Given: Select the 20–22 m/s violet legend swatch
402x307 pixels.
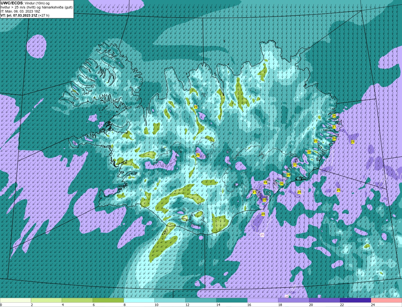Looking at the screenshot, I should [324, 300].
